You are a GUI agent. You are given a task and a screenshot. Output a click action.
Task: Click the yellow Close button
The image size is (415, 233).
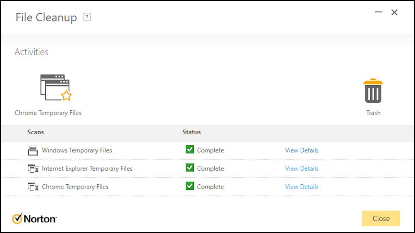tap(381, 218)
